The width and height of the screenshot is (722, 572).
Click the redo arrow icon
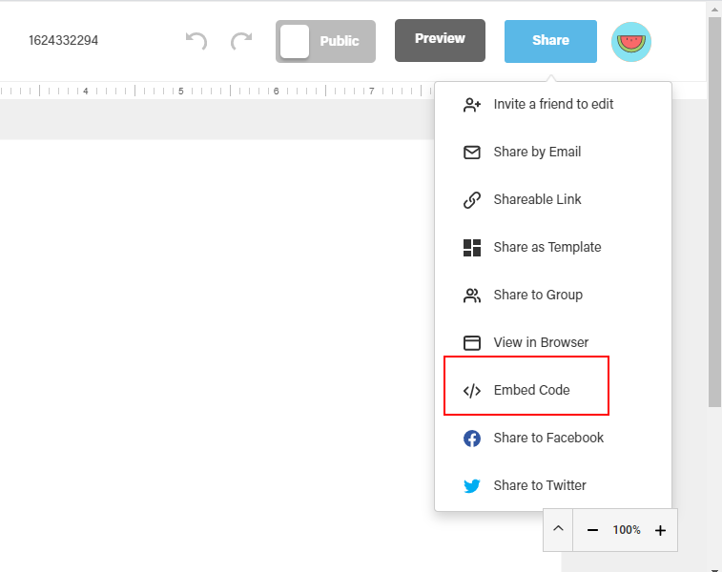coord(241,41)
